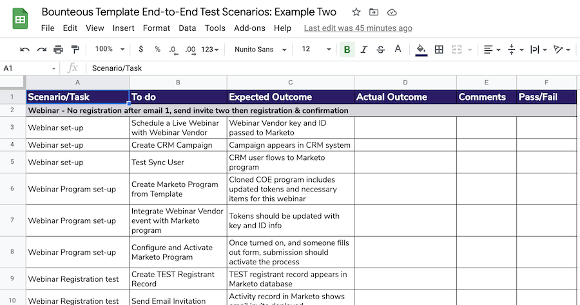Open vertical align dropdown
The height and width of the screenshot is (305, 580).
coord(516,49)
